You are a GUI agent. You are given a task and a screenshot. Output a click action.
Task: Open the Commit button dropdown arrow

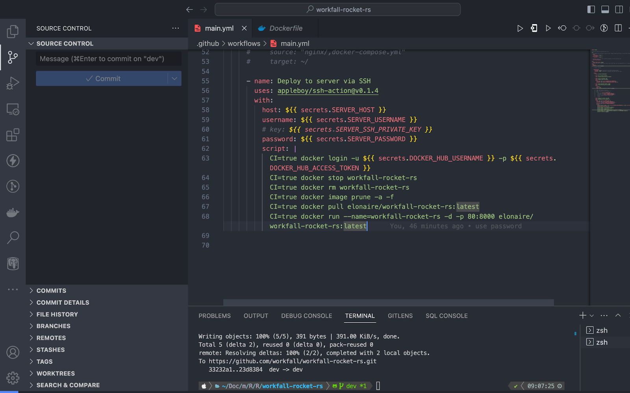[174, 78]
